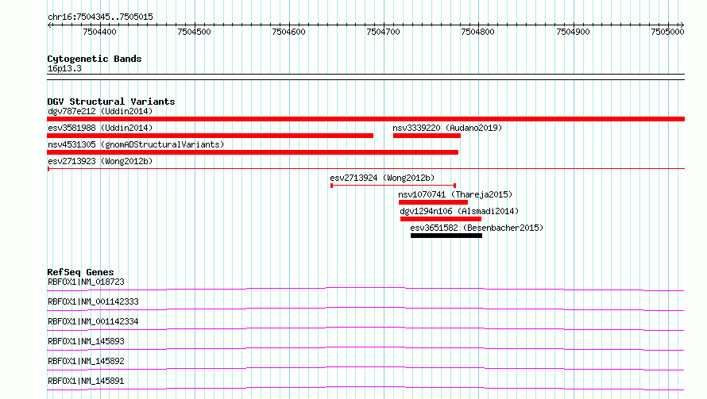This screenshot has height=399, width=707.
Task: Click the Cytogenetic Bands track title
Action: tap(95, 59)
